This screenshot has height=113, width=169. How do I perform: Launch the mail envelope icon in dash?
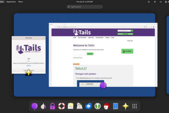click(x=71, y=106)
